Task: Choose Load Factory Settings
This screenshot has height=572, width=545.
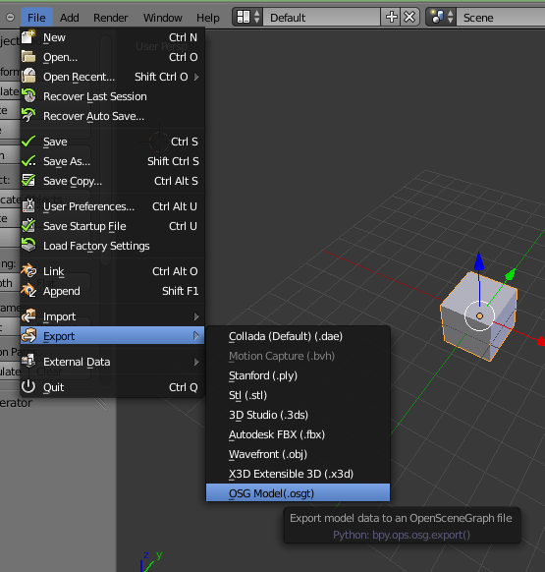Action: [112, 246]
